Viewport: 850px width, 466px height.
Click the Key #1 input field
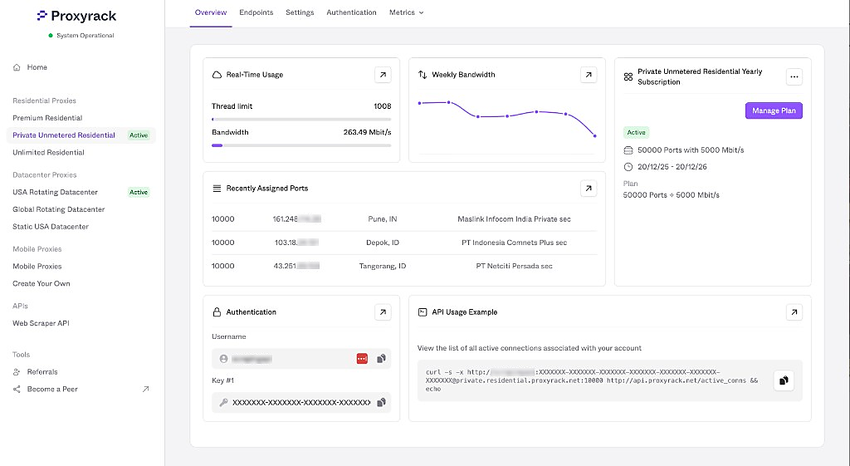[x=301, y=403]
